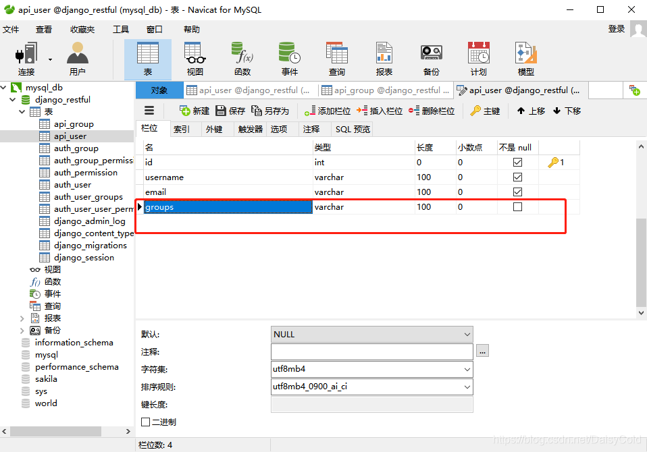Screen dimensions: 647x452
Task: Open the 函数 functions icon
Action: tap(242, 59)
